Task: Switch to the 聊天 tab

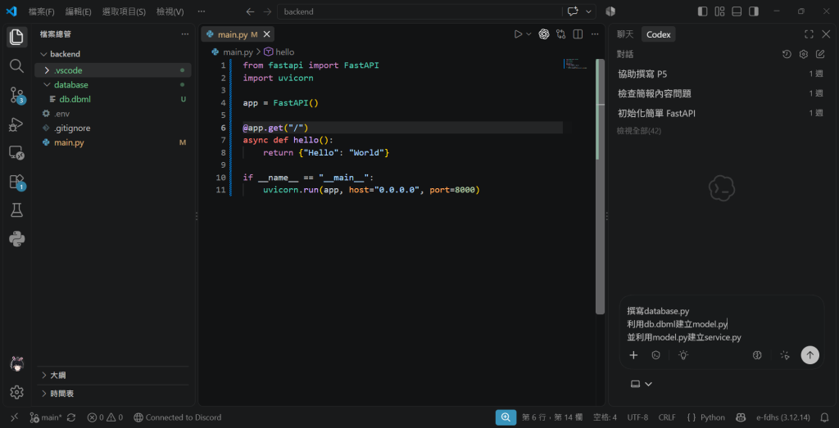Action: pos(625,34)
